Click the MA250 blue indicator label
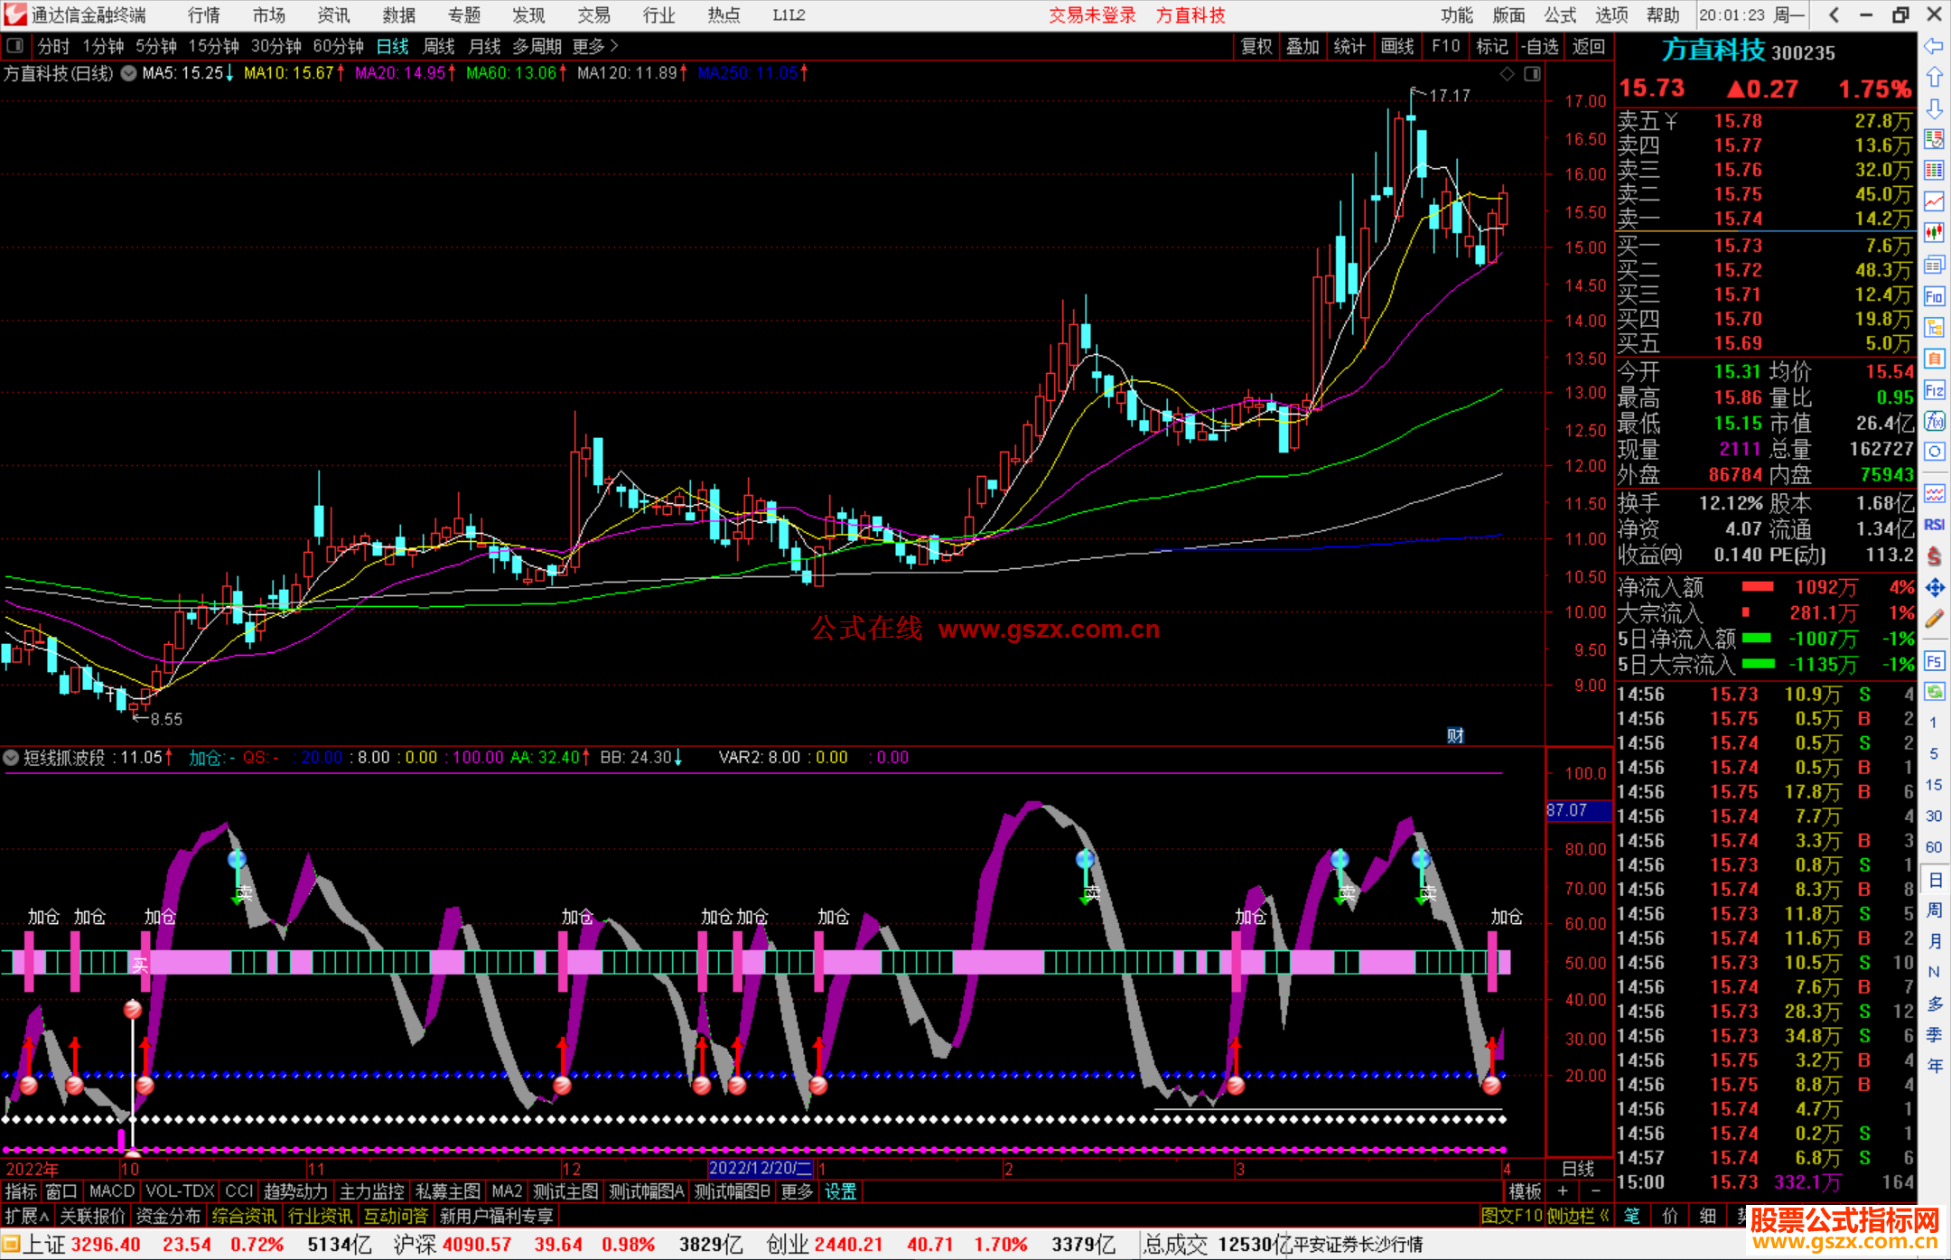 click(748, 73)
